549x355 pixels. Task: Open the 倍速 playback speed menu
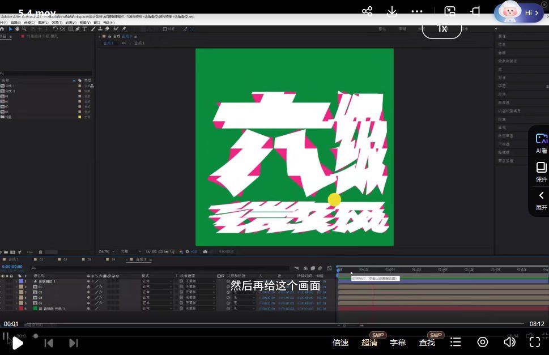[341, 343]
